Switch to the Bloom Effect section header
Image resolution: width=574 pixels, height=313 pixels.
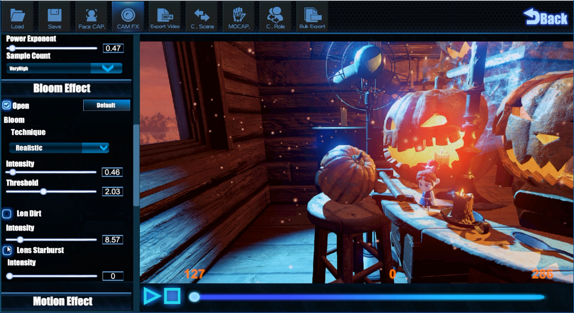coord(62,88)
